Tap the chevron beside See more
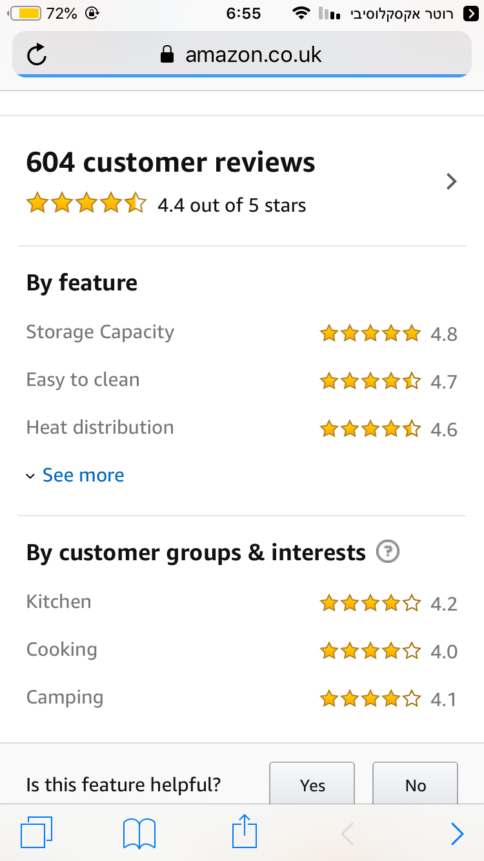 tap(30, 476)
